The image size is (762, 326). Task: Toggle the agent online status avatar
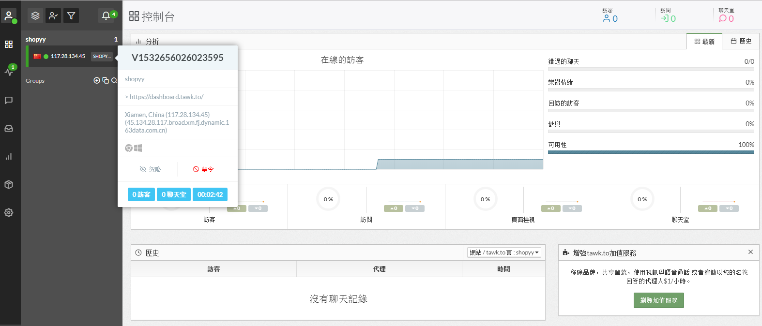pyautogui.click(x=9, y=16)
